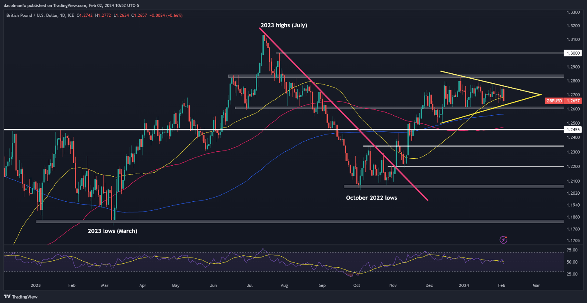Click the British Pound / U.S. Dollar chart title

pos(41,15)
